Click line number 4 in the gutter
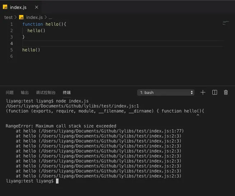Image resolution: width=235 pixels, height=196 pixels. [x=11, y=44]
